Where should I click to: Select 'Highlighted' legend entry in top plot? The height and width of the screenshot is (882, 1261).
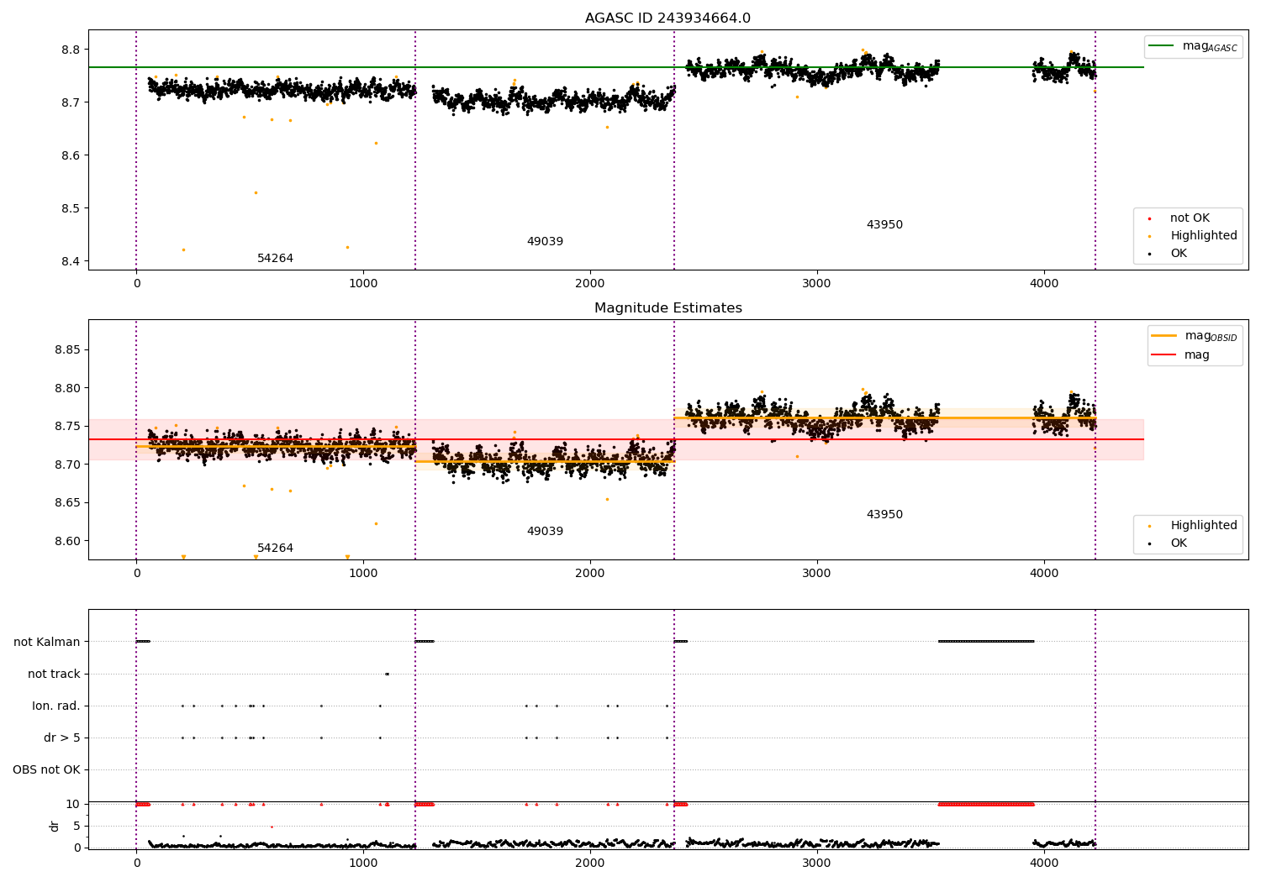tap(1194, 236)
